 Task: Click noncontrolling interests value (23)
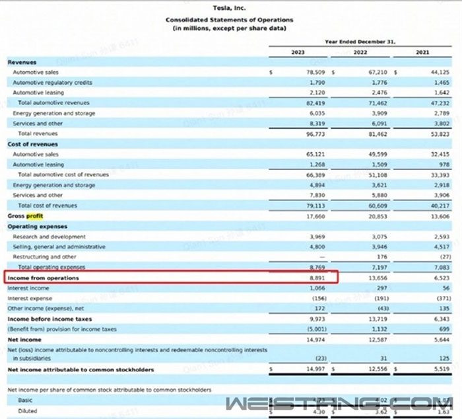(x=321, y=358)
